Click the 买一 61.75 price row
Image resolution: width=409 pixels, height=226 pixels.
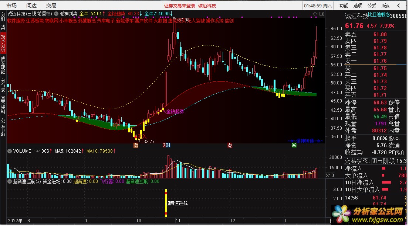pos(376,68)
